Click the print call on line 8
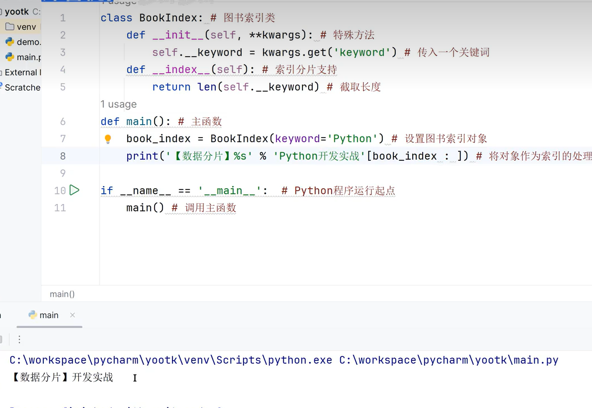Image resolution: width=592 pixels, height=408 pixels. [x=297, y=156]
